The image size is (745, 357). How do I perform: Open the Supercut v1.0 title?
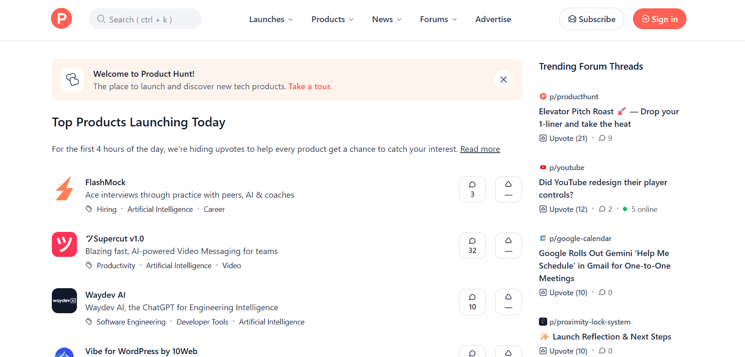(x=115, y=239)
